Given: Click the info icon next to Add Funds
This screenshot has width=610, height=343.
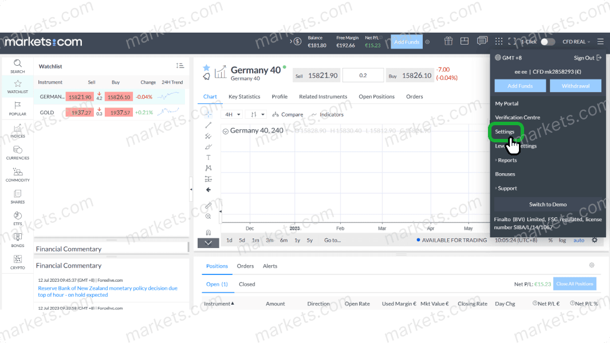Looking at the screenshot, I should [x=427, y=42].
